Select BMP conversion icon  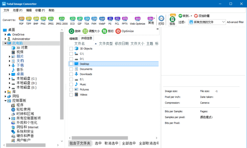coord(36,20)
